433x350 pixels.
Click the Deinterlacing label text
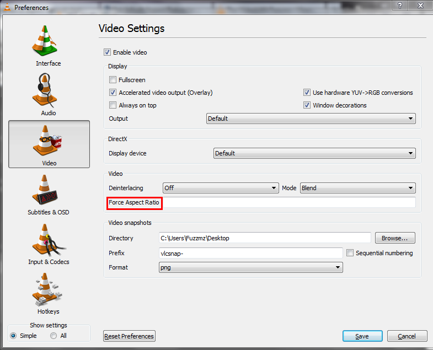(126, 188)
